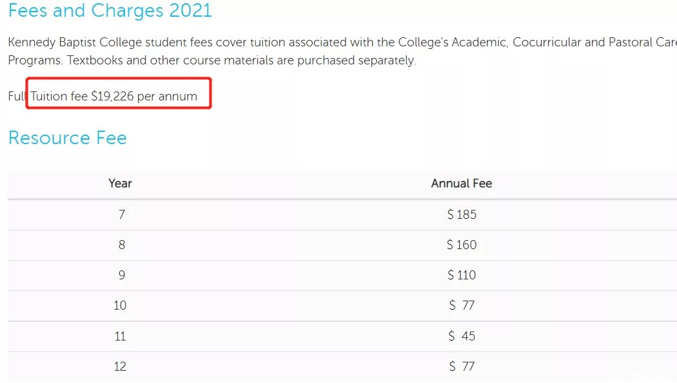Click the Year 9 row cell
Image resolution: width=677 pixels, height=383 pixels.
(x=122, y=275)
